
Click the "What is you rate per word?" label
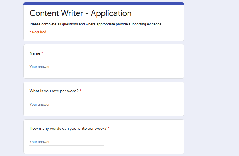[54, 91]
